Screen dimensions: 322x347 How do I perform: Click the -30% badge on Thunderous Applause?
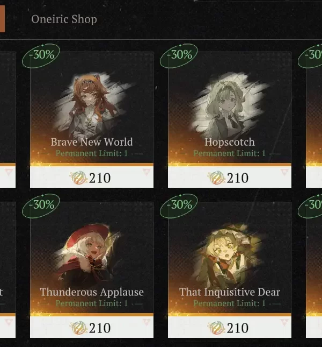(x=41, y=206)
